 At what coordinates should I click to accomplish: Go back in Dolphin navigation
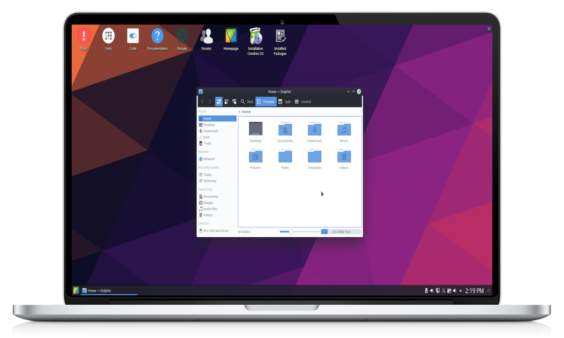click(202, 102)
